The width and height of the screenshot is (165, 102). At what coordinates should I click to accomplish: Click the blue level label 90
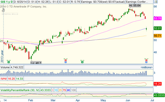[x=68, y=90]
